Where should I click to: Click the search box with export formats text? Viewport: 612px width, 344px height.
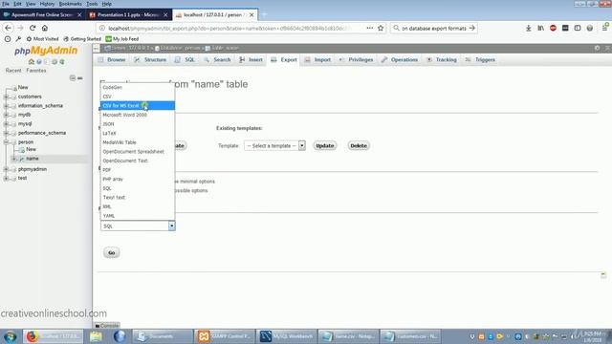click(x=433, y=28)
